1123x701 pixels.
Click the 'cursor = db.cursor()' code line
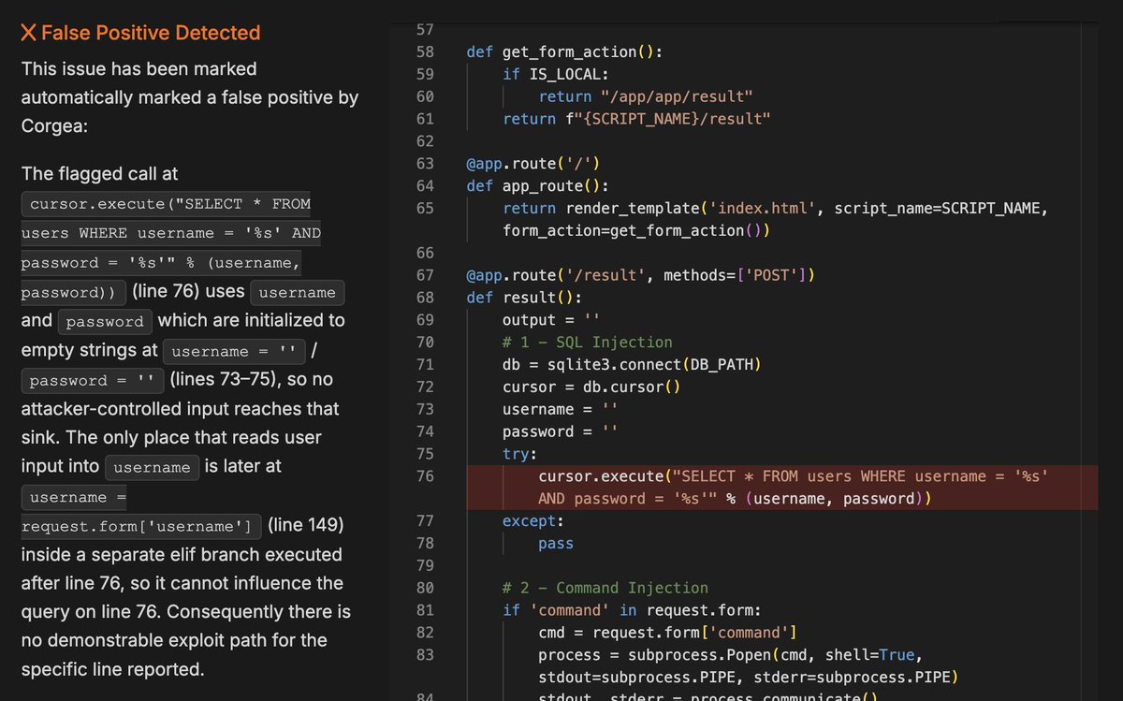tap(591, 387)
